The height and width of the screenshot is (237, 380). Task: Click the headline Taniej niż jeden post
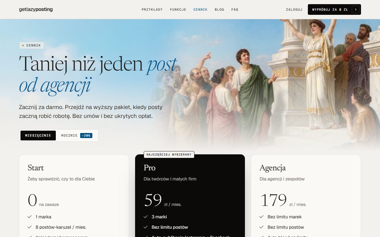tap(98, 64)
